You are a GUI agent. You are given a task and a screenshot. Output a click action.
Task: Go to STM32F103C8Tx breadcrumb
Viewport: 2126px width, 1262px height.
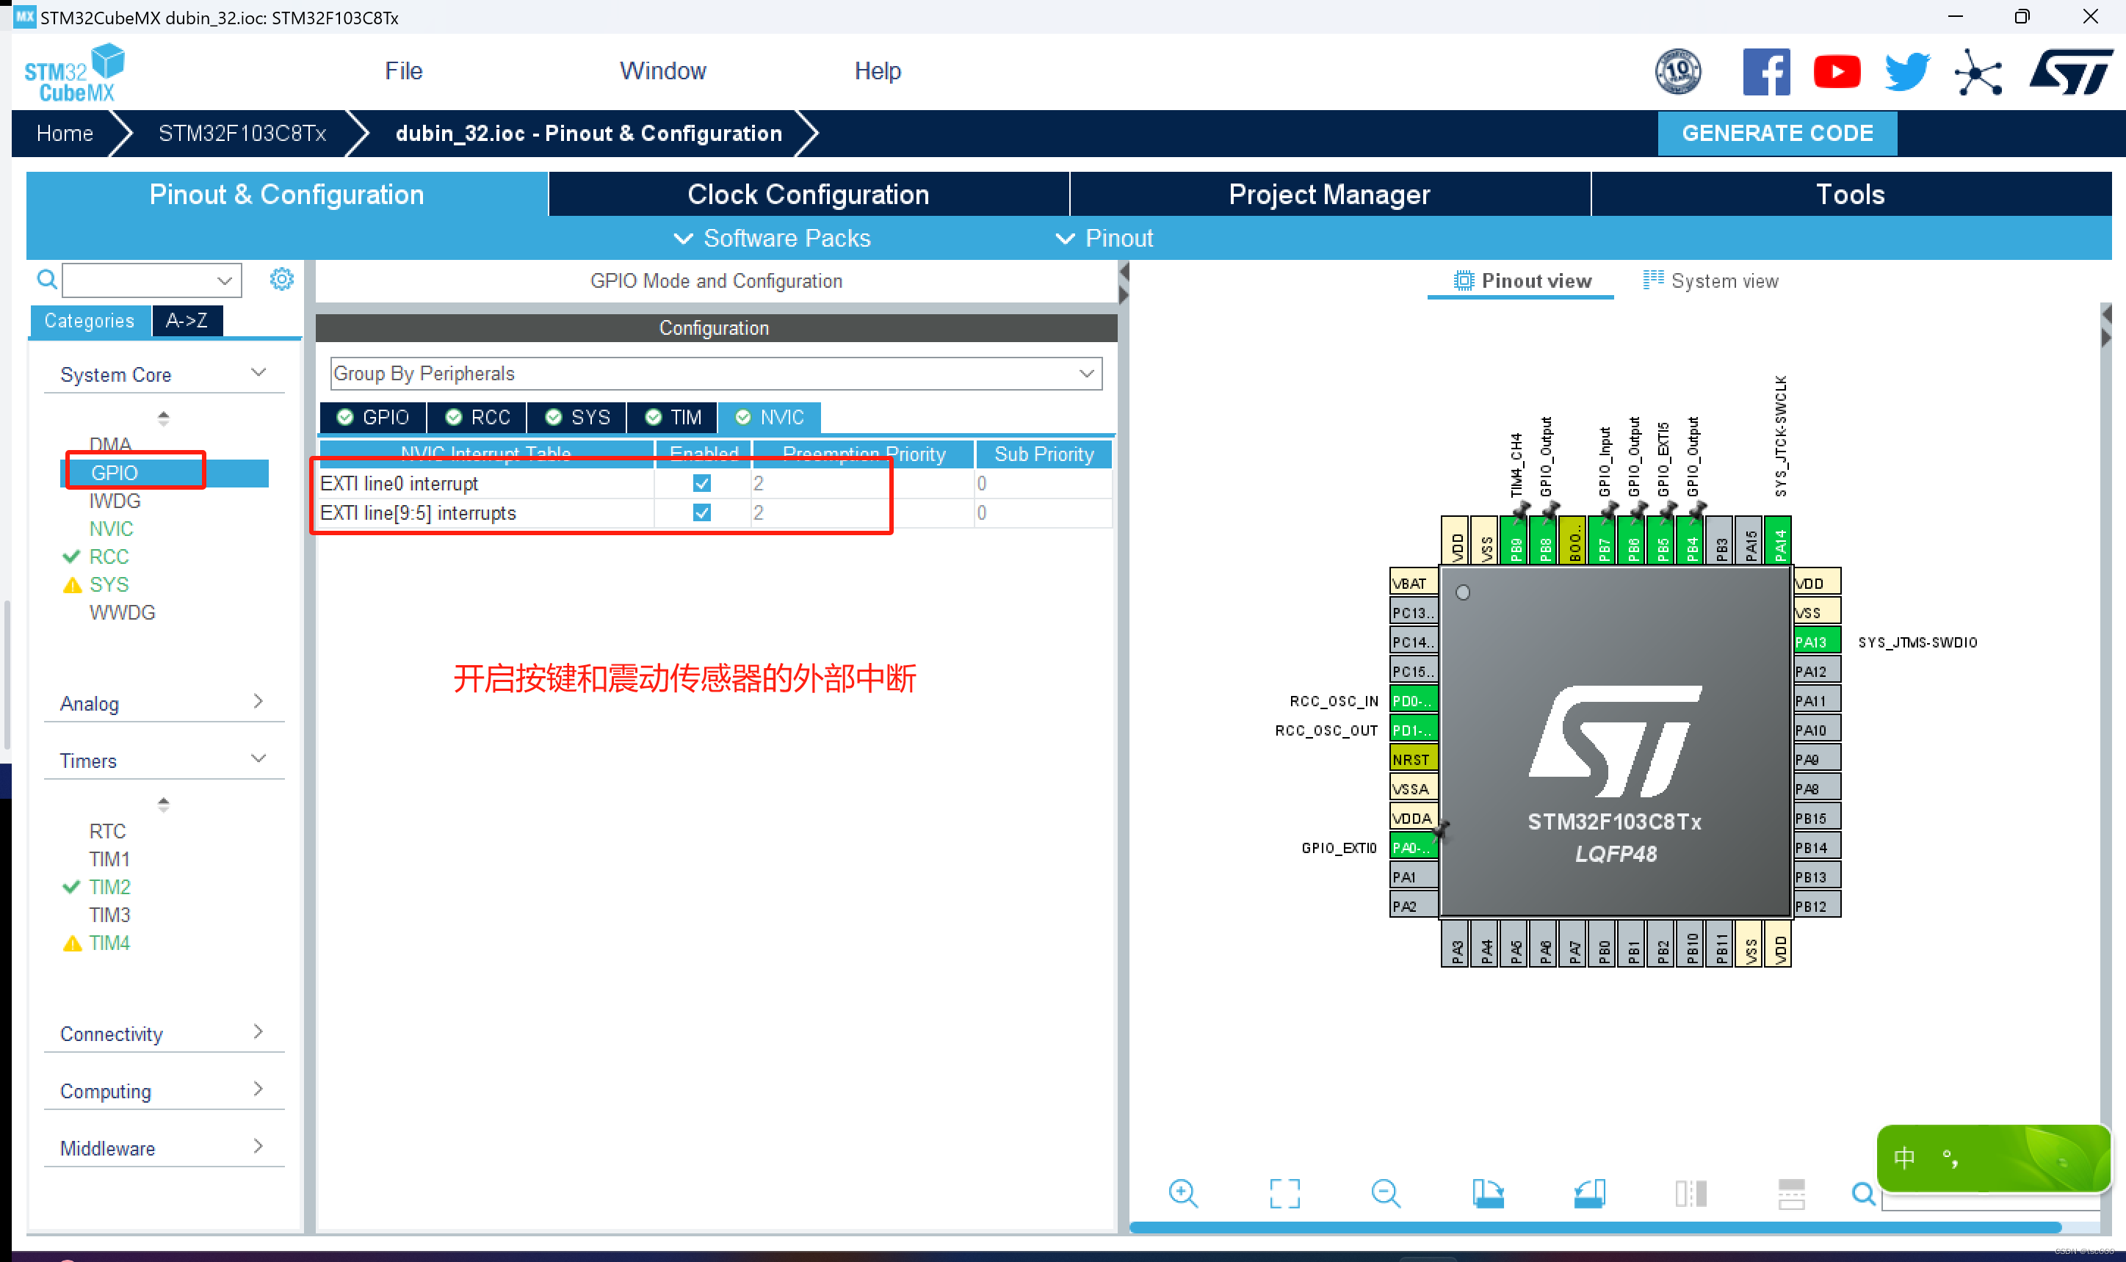point(242,133)
